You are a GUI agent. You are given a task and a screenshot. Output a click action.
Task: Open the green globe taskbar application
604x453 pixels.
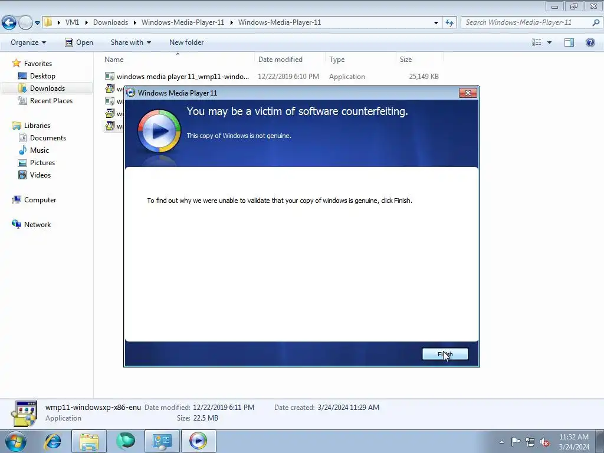click(x=126, y=441)
